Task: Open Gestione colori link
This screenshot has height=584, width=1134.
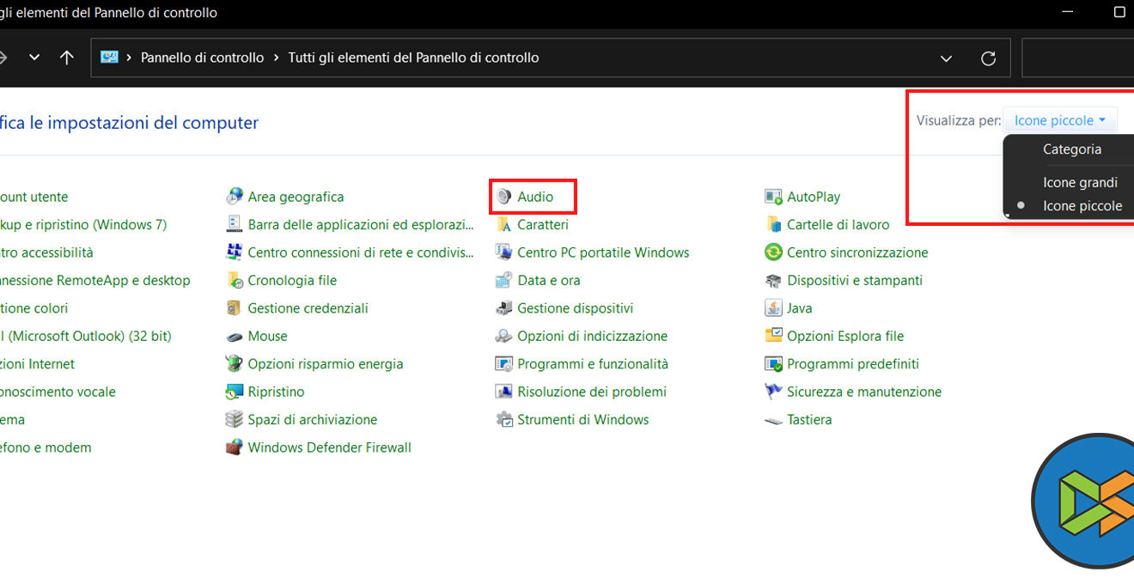Action: 34,307
